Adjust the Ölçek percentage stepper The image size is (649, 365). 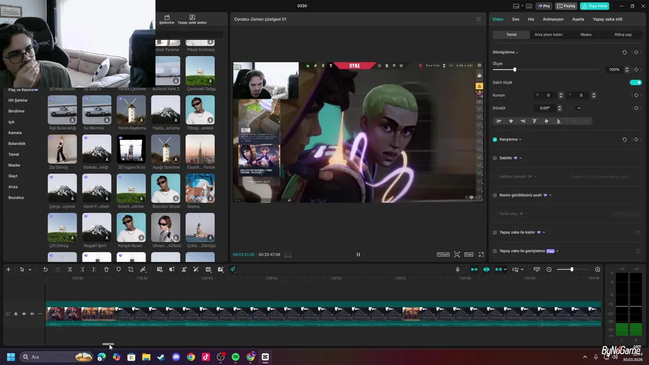click(x=627, y=69)
